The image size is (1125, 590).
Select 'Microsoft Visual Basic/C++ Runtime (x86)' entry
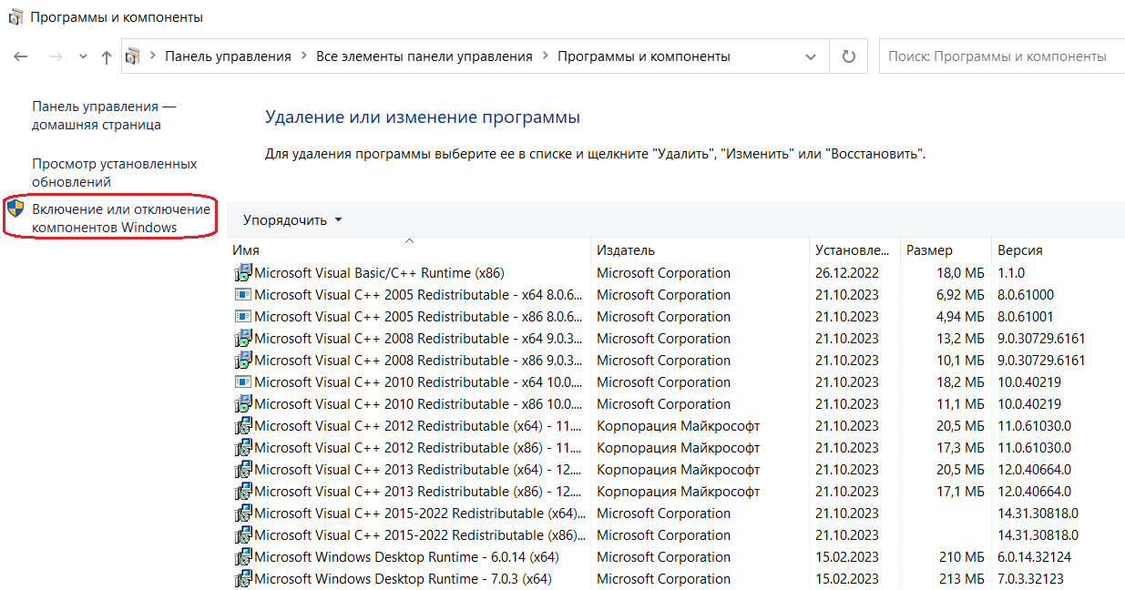click(x=379, y=273)
